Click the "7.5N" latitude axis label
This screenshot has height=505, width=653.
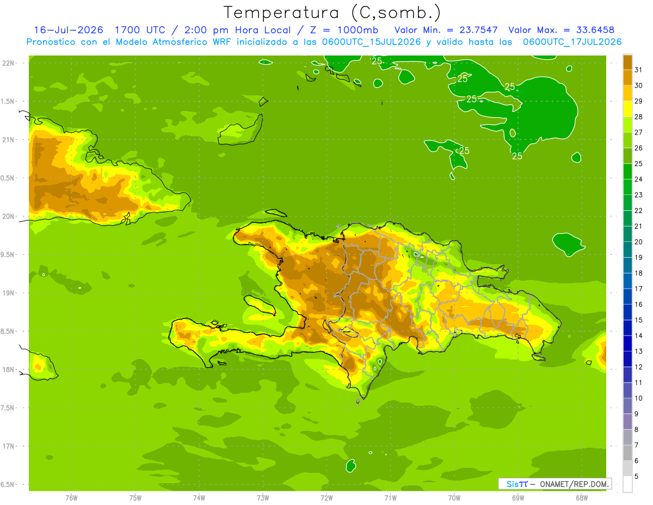8,407
